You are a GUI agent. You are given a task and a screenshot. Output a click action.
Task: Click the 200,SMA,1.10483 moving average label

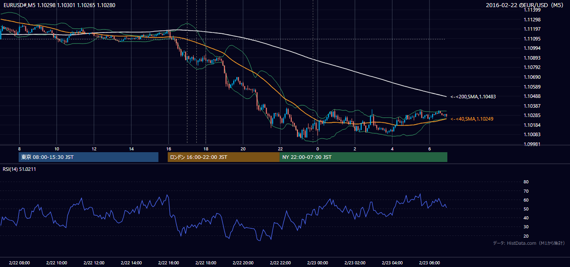pyautogui.click(x=473, y=97)
